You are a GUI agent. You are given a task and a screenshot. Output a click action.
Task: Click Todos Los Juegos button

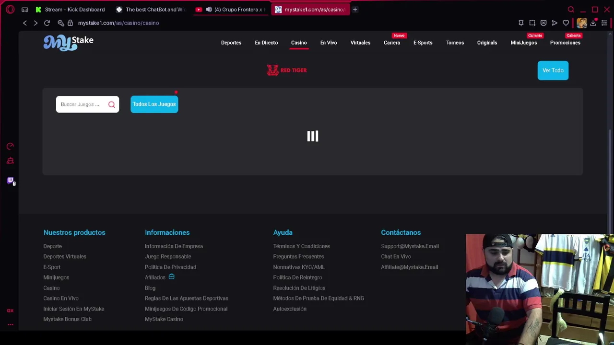154,104
